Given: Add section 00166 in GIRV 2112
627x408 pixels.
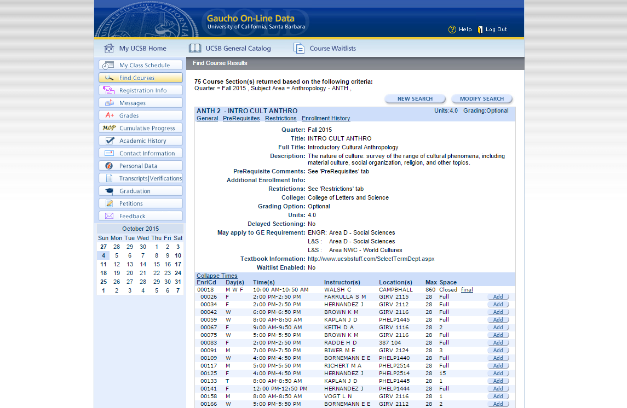Looking at the screenshot, I should point(498,404).
